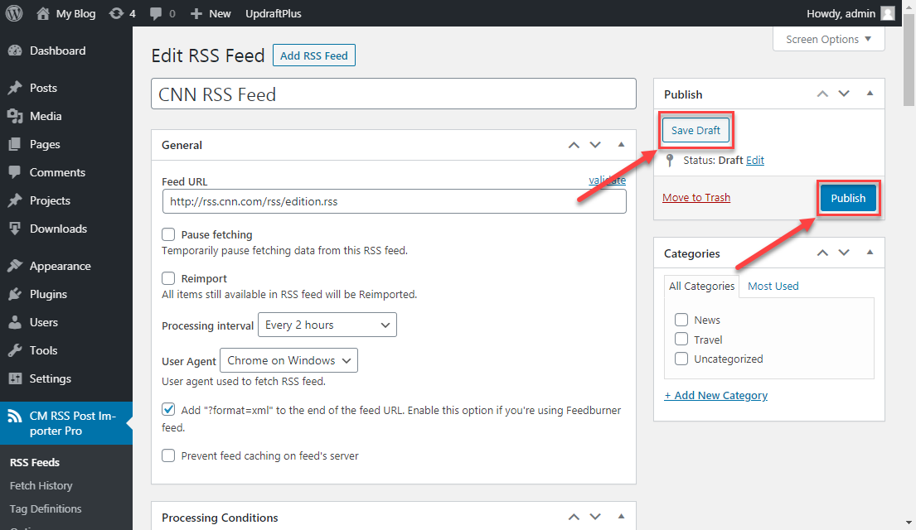
Task: Check the Uncategorized category
Action: pyautogui.click(x=681, y=359)
